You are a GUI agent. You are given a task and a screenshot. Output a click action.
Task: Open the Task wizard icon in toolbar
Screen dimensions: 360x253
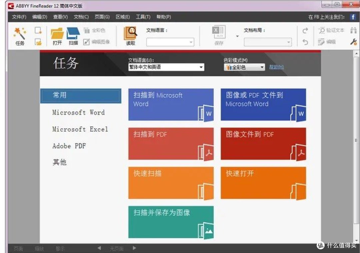coord(20,36)
